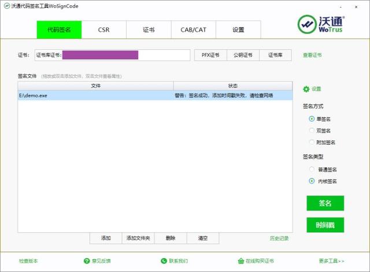Click the 清空 button
This screenshot has height=272, width=370.
[x=203, y=238]
